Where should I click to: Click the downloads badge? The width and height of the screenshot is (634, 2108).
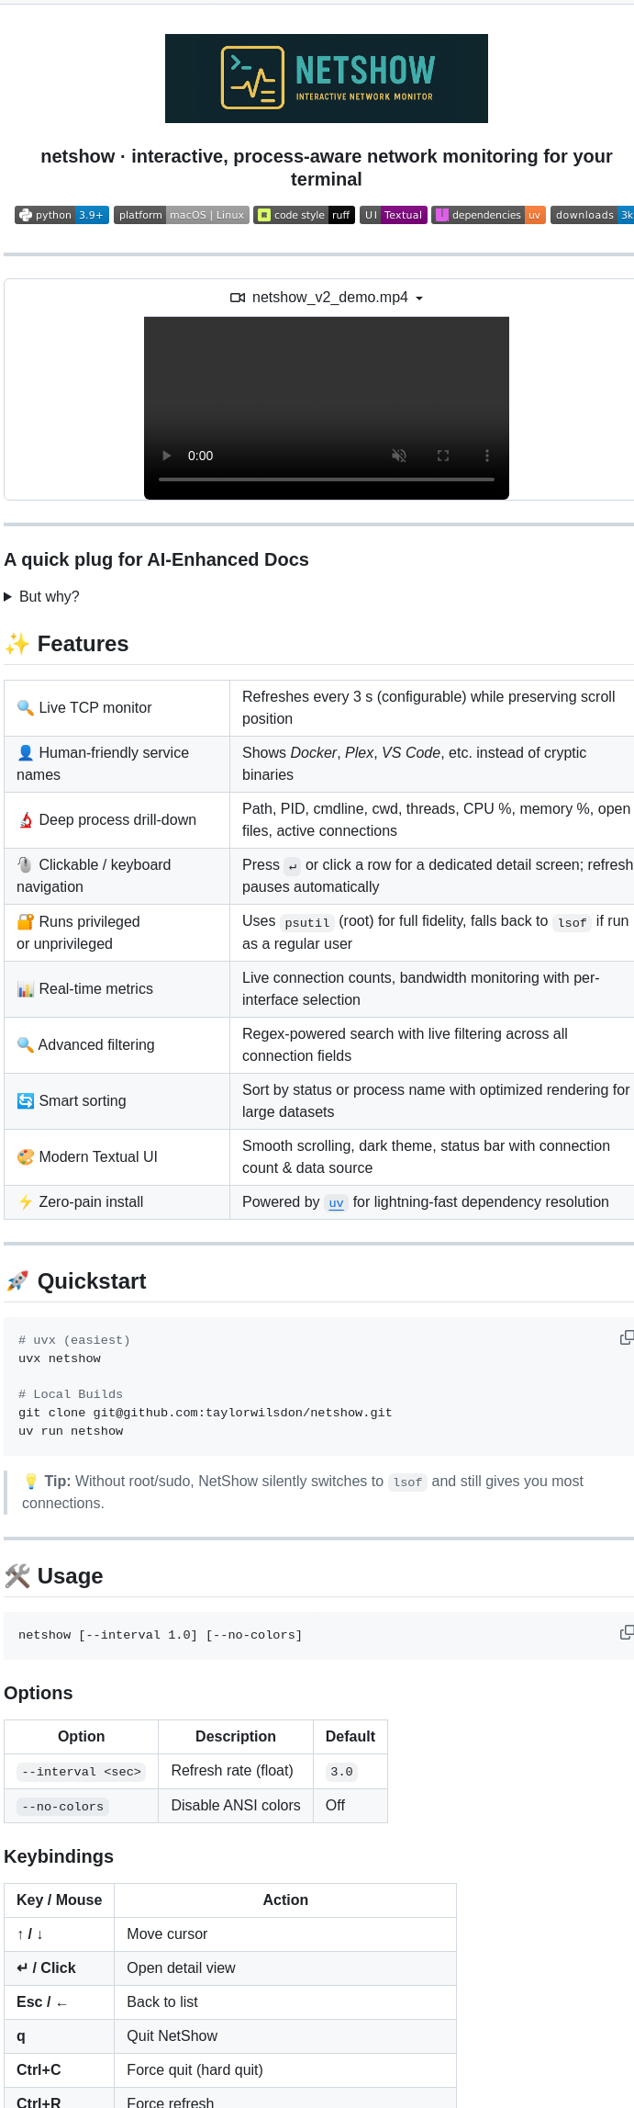593,215
